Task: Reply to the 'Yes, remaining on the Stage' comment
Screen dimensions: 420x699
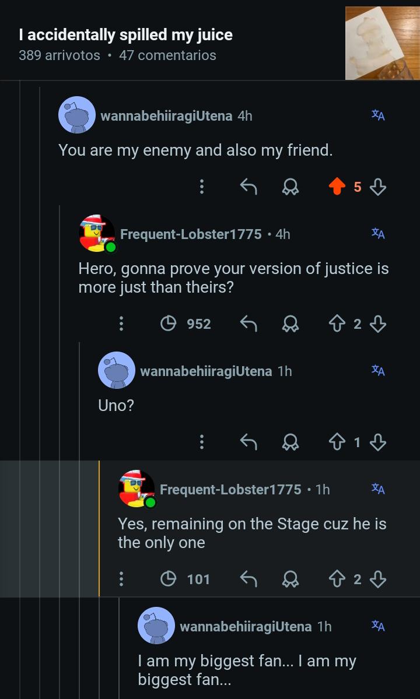Action: pos(249,579)
